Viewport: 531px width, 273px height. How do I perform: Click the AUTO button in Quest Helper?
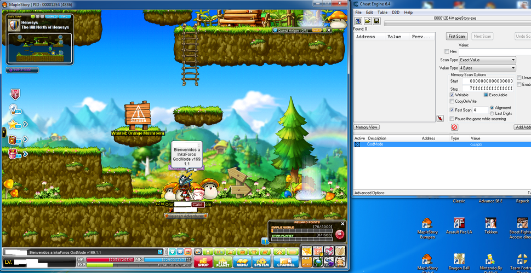point(316,30)
